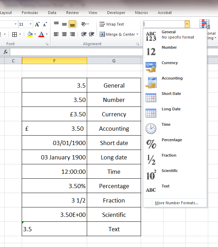
Task: Open the Alignment dialog launcher
Action: (x=138, y=44)
